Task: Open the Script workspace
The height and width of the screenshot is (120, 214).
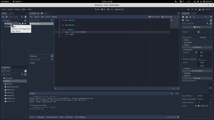Action: click(110, 9)
